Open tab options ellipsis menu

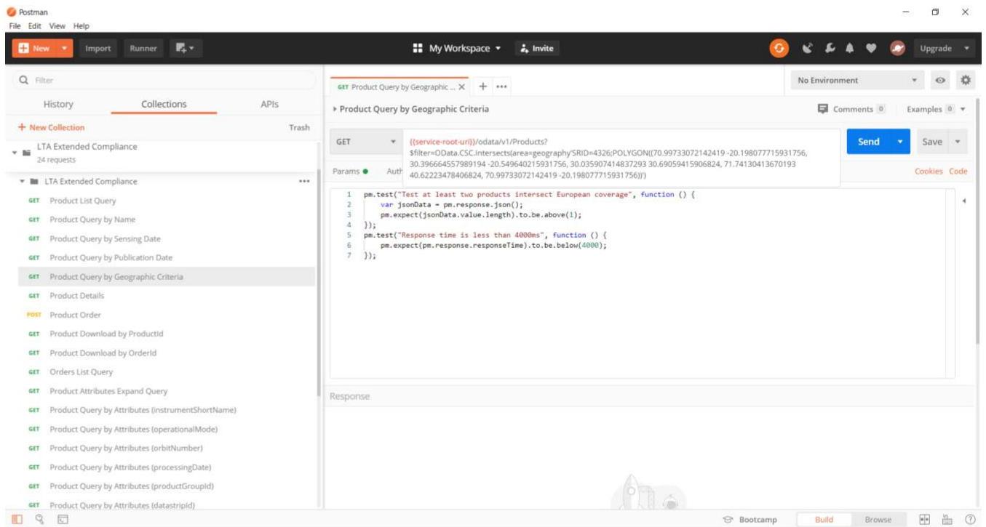(x=500, y=87)
